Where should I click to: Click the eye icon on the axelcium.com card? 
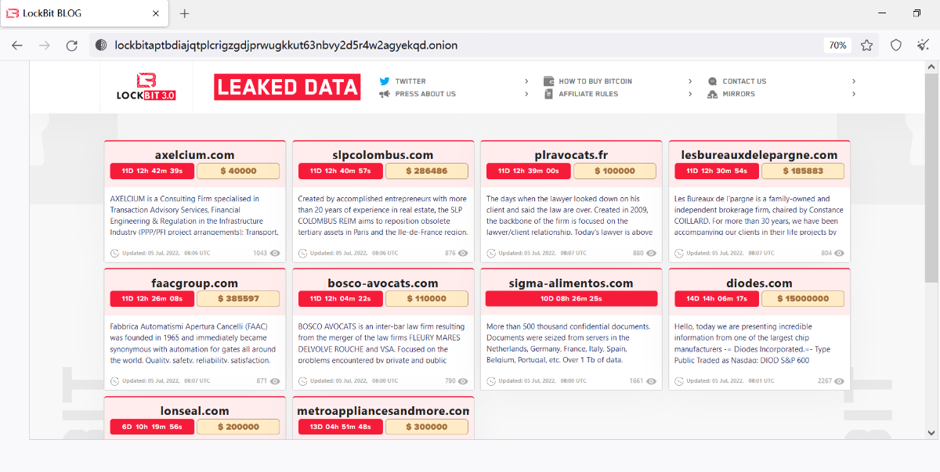click(275, 254)
